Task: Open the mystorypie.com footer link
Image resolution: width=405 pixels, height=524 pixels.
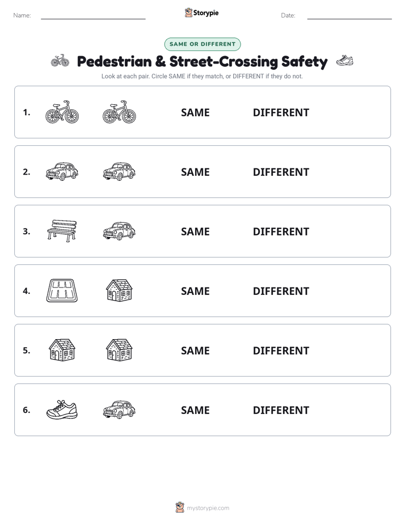Action: (208, 508)
